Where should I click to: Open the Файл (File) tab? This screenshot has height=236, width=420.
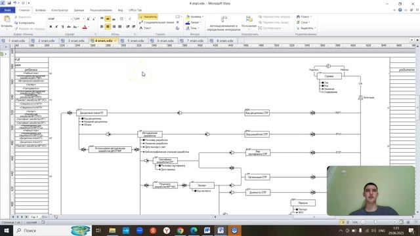pyautogui.click(x=7, y=10)
